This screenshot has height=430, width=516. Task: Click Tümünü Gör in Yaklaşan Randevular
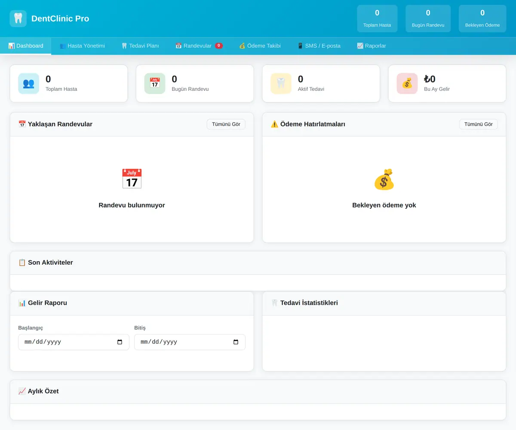tap(226, 124)
